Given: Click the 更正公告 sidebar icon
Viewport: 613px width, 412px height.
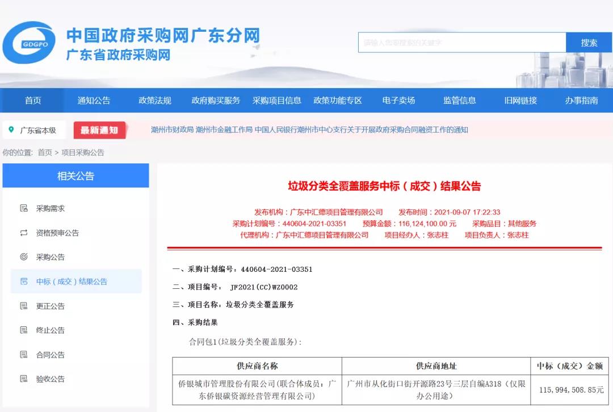Looking at the screenshot, I should click(24, 306).
